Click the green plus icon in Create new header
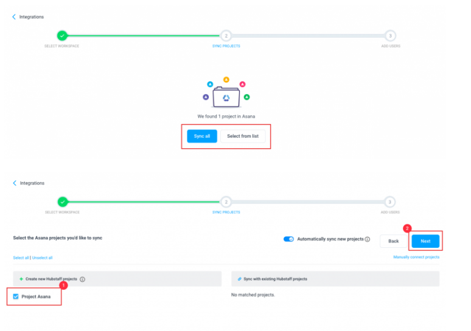The height and width of the screenshot is (331, 471). pos(21,279)
